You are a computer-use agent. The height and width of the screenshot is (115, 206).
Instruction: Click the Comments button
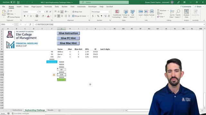[x=186, y=6]
